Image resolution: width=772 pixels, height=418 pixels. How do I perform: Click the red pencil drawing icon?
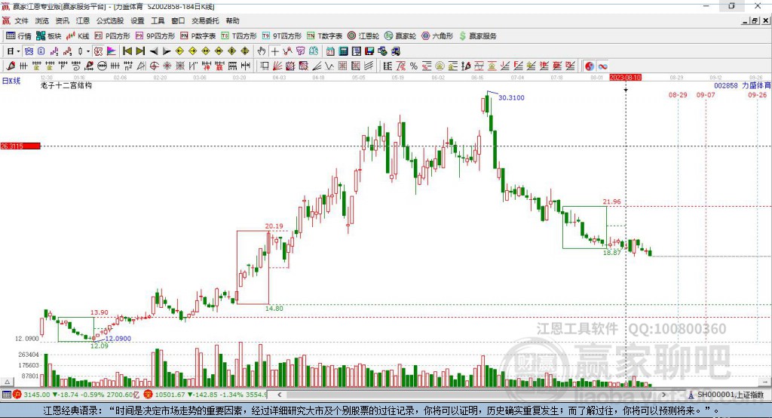11,66
